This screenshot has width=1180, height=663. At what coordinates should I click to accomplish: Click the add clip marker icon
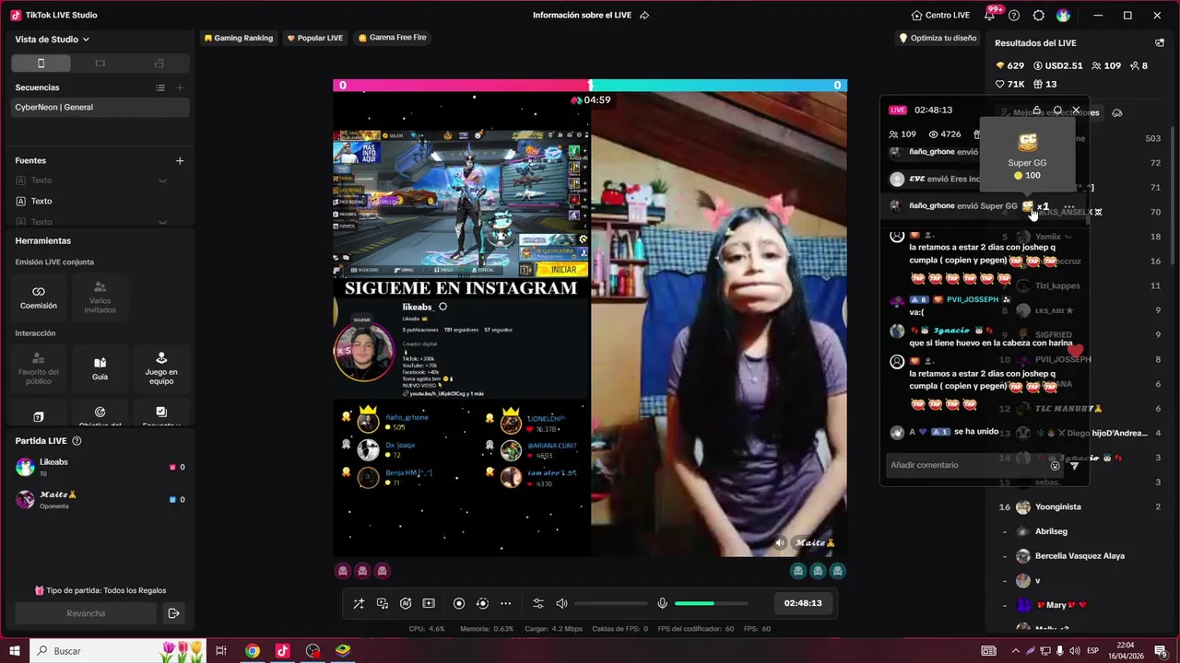[429, 603]
